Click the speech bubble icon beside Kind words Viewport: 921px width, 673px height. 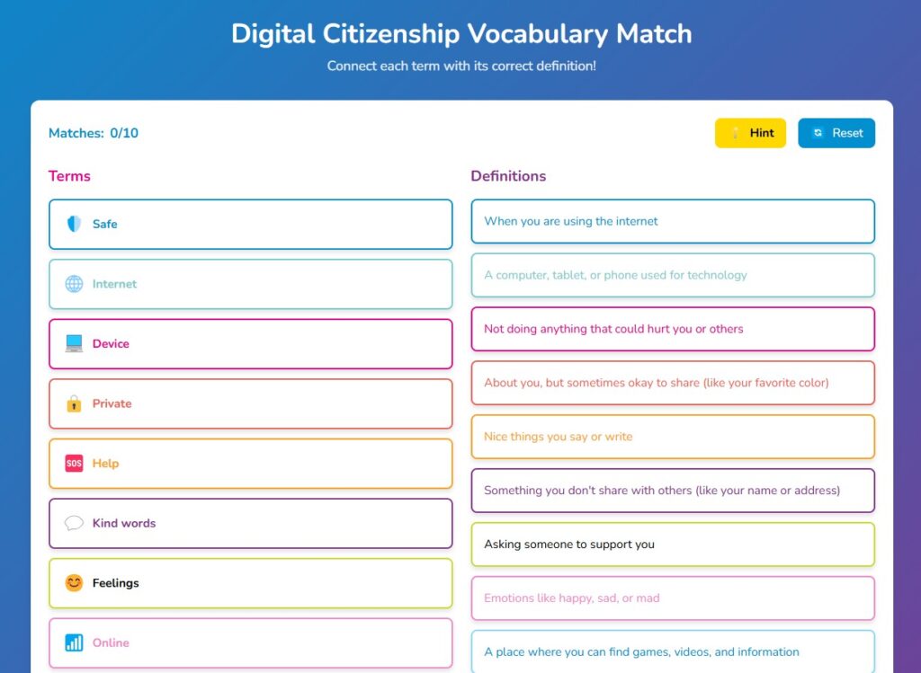[x=74, y=523]
